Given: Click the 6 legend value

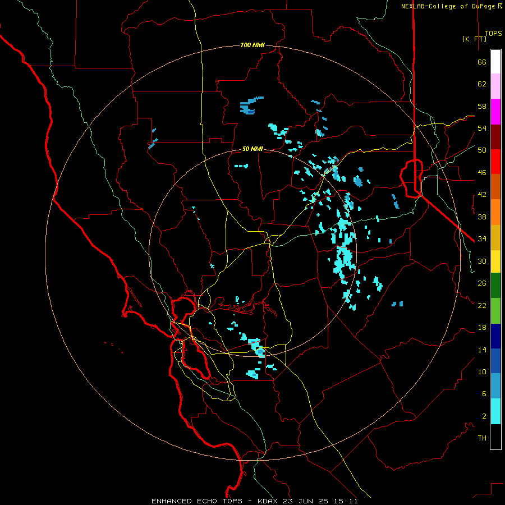Looking at the screenshot, I should pyautogui.click(x=484, y=394).
